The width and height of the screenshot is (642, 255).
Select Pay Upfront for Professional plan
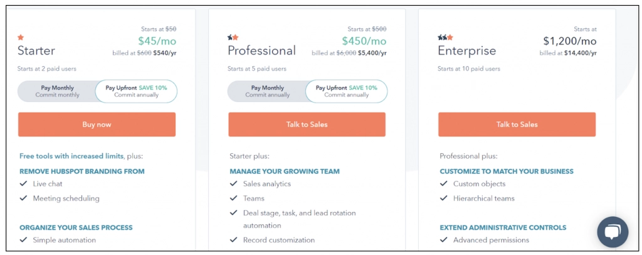pyautogui.click(x=346, y=91)
